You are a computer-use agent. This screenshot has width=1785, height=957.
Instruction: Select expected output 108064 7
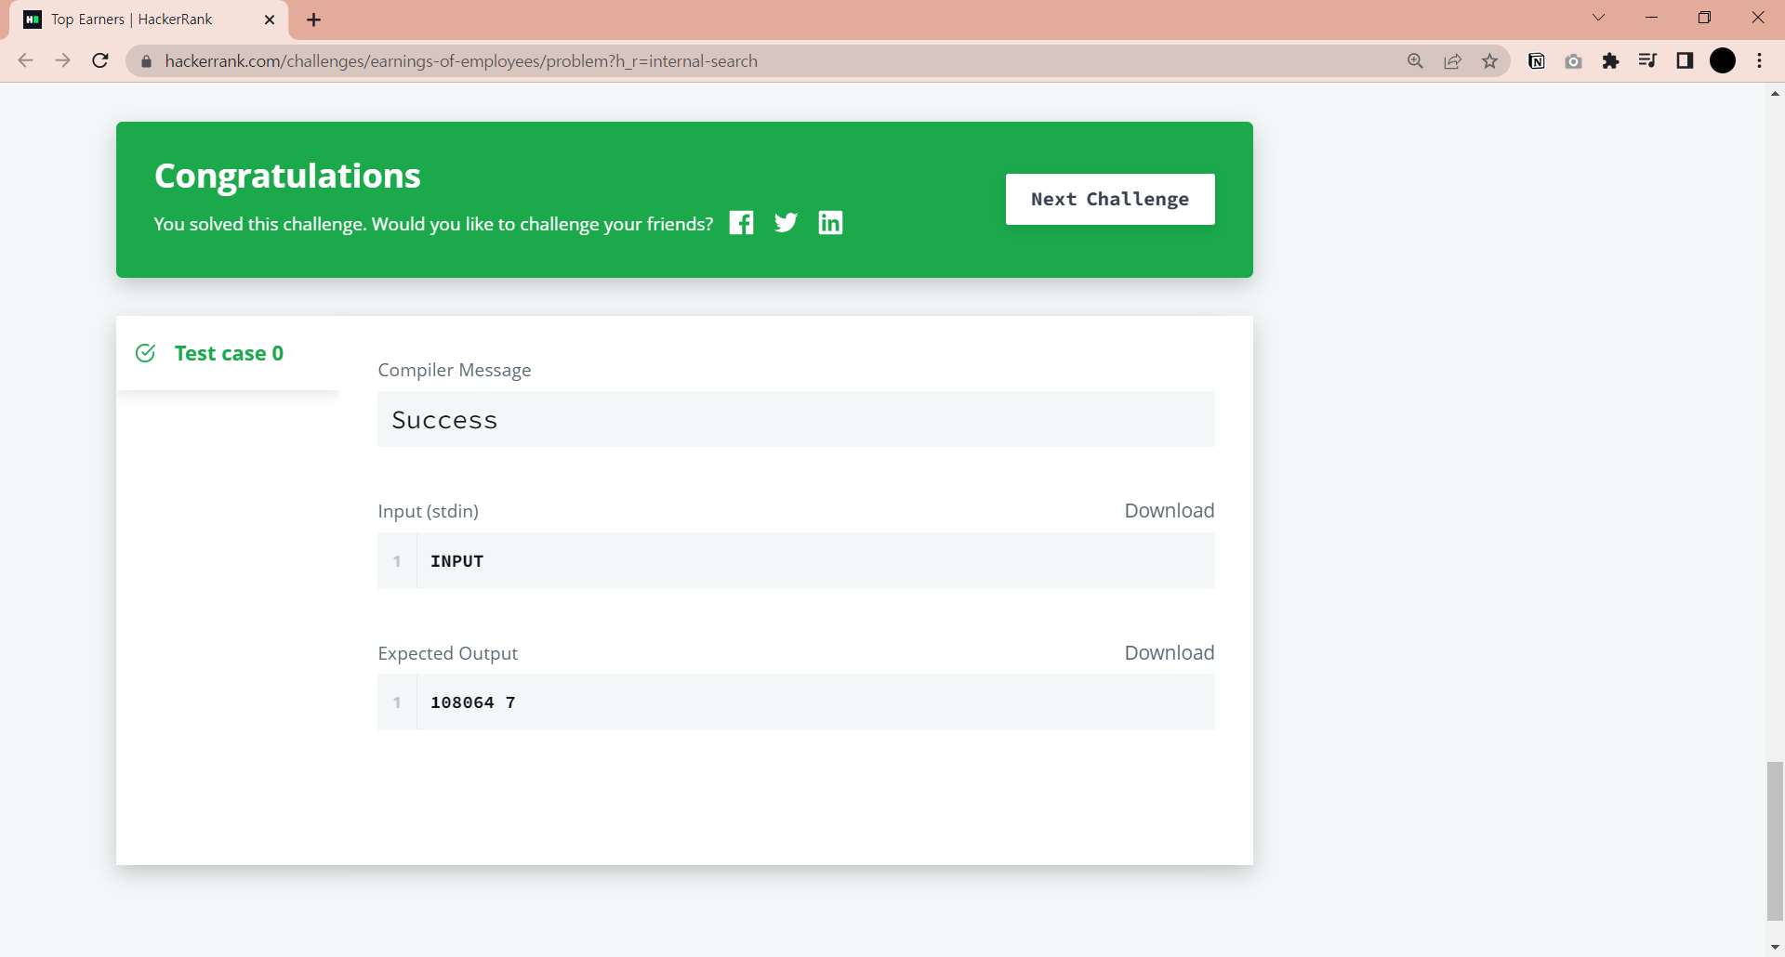pos(472,702)
